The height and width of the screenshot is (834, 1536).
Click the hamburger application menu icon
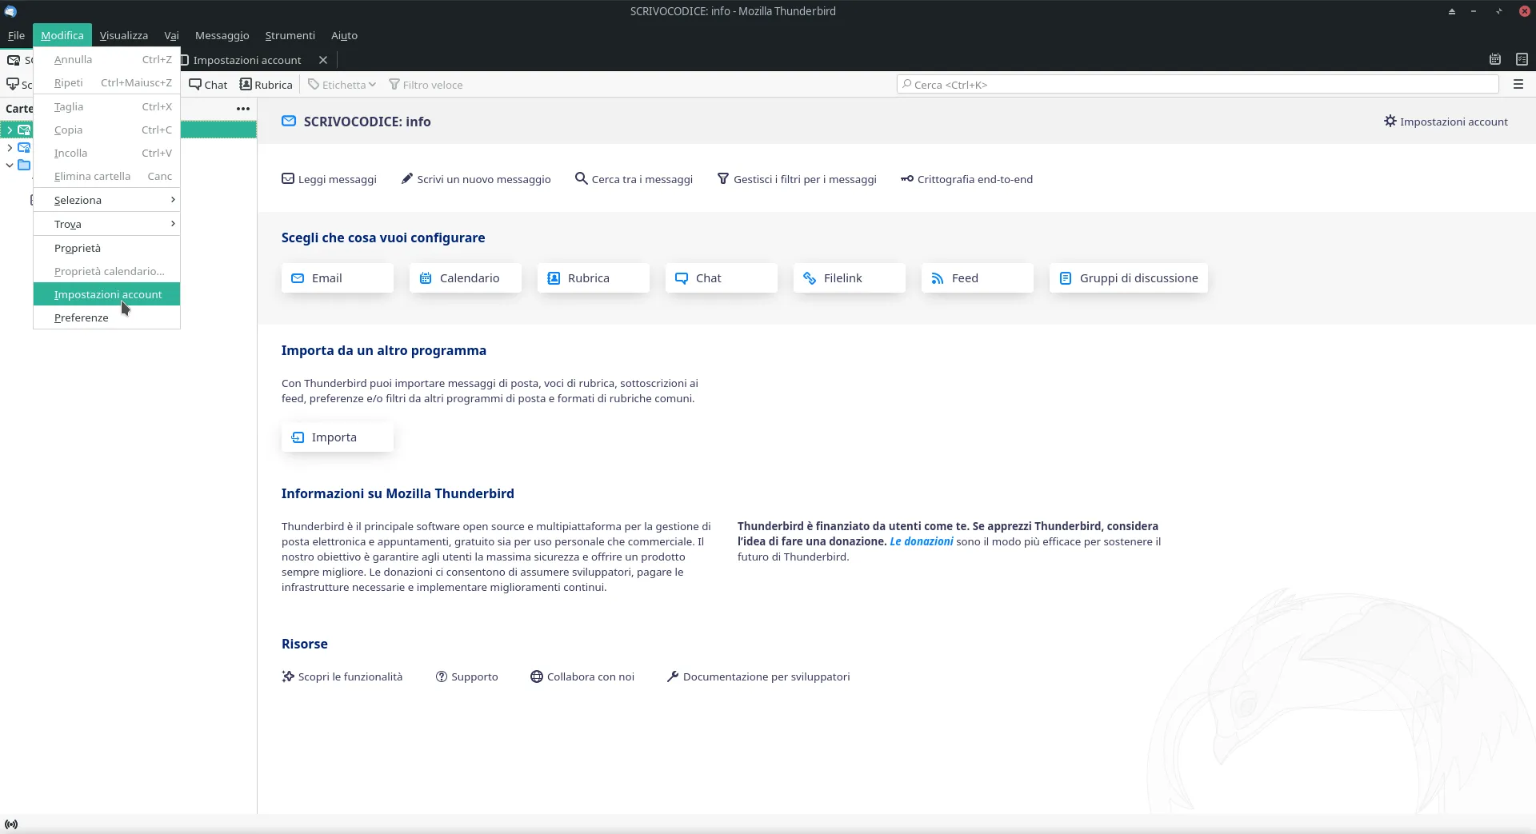(1518, 84)
